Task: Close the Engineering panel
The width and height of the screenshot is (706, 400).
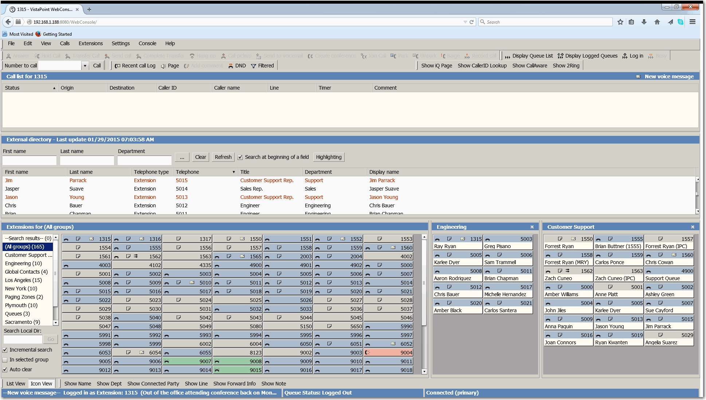Action: pos(532,227)
